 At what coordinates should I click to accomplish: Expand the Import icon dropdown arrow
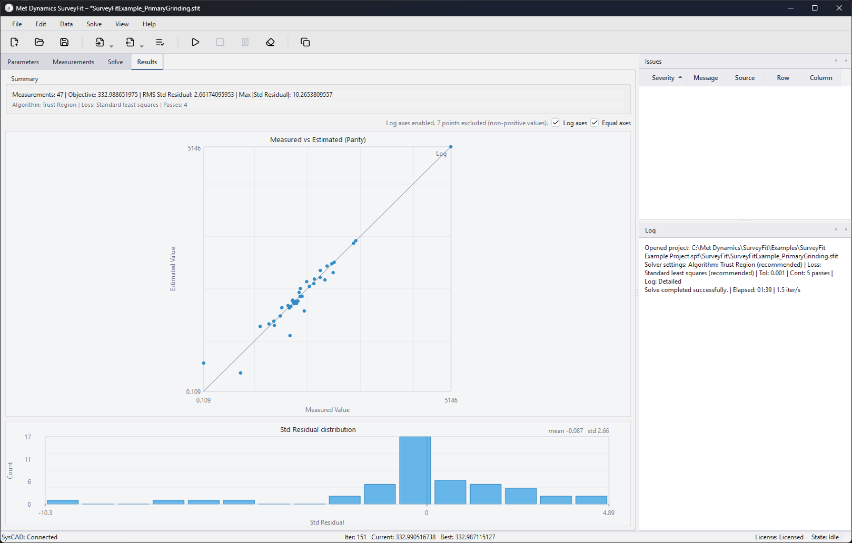[112, 46]
